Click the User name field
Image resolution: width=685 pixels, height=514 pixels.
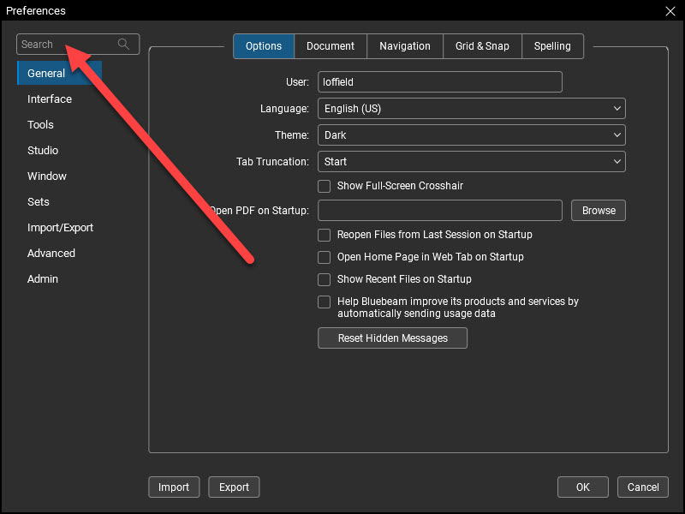tap(440, 82)
